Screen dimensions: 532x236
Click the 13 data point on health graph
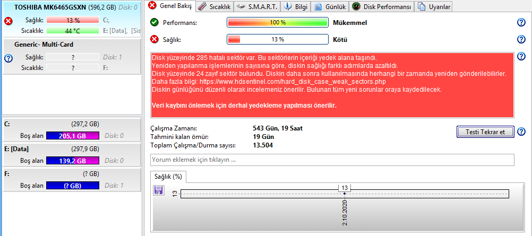(345, 194)
